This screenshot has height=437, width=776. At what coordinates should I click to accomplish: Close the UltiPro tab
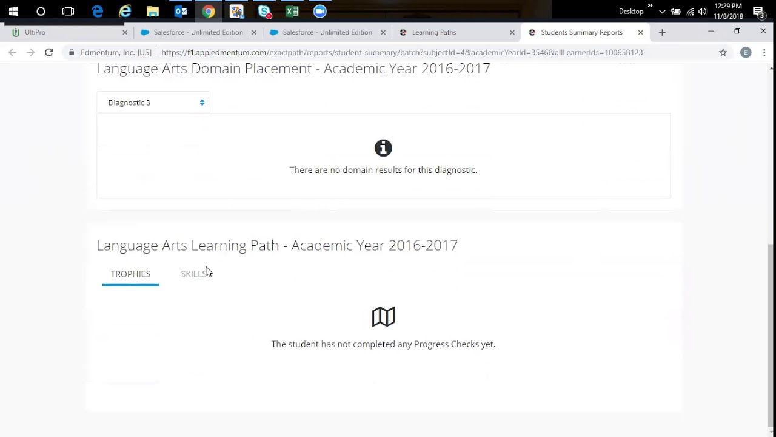pos(125,32)
